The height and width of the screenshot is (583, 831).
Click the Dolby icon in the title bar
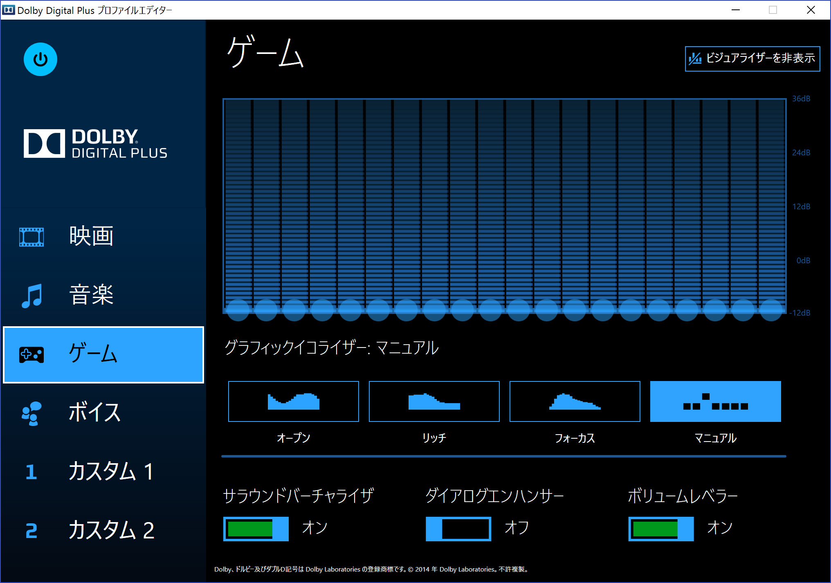tap(8, 10)
